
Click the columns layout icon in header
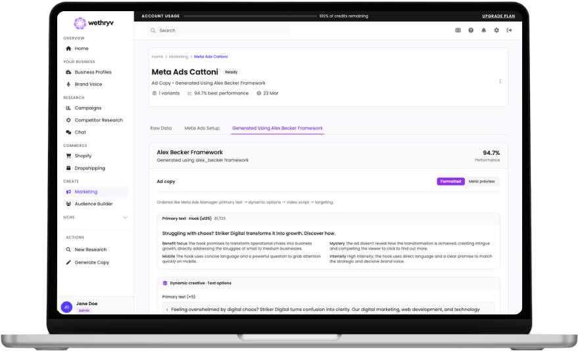pos(458,30)
